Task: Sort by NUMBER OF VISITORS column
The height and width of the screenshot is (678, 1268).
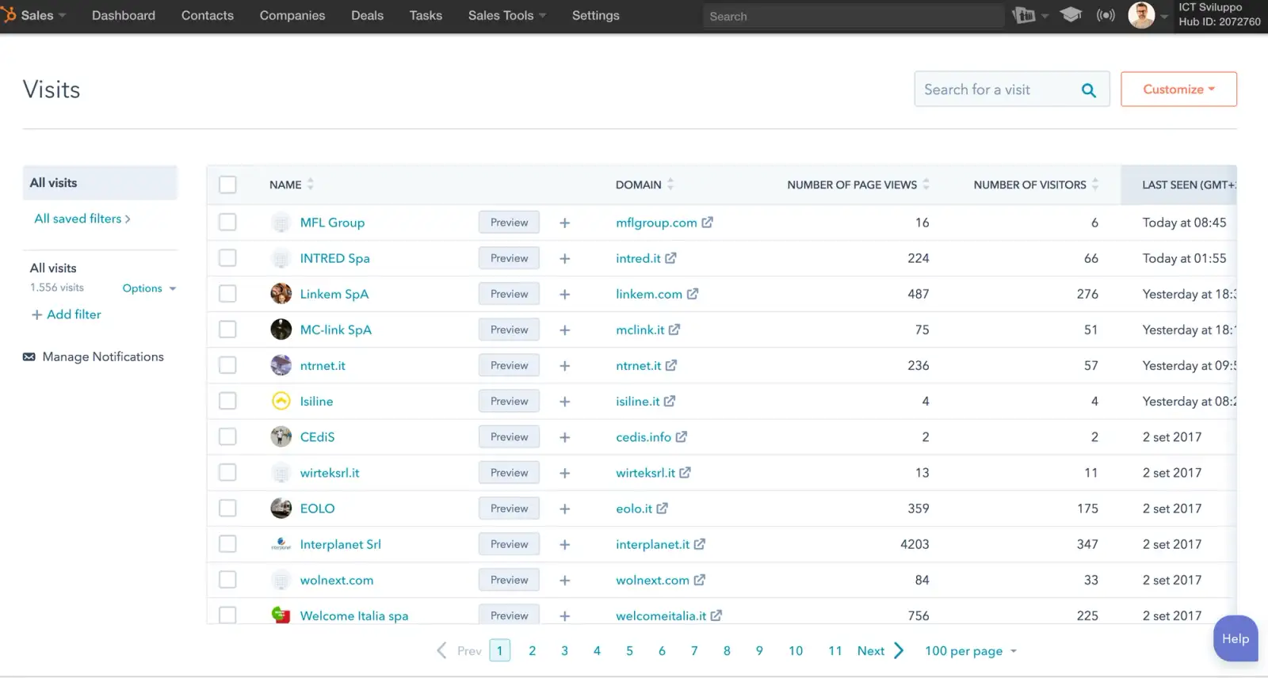Action: point(1037,185)
